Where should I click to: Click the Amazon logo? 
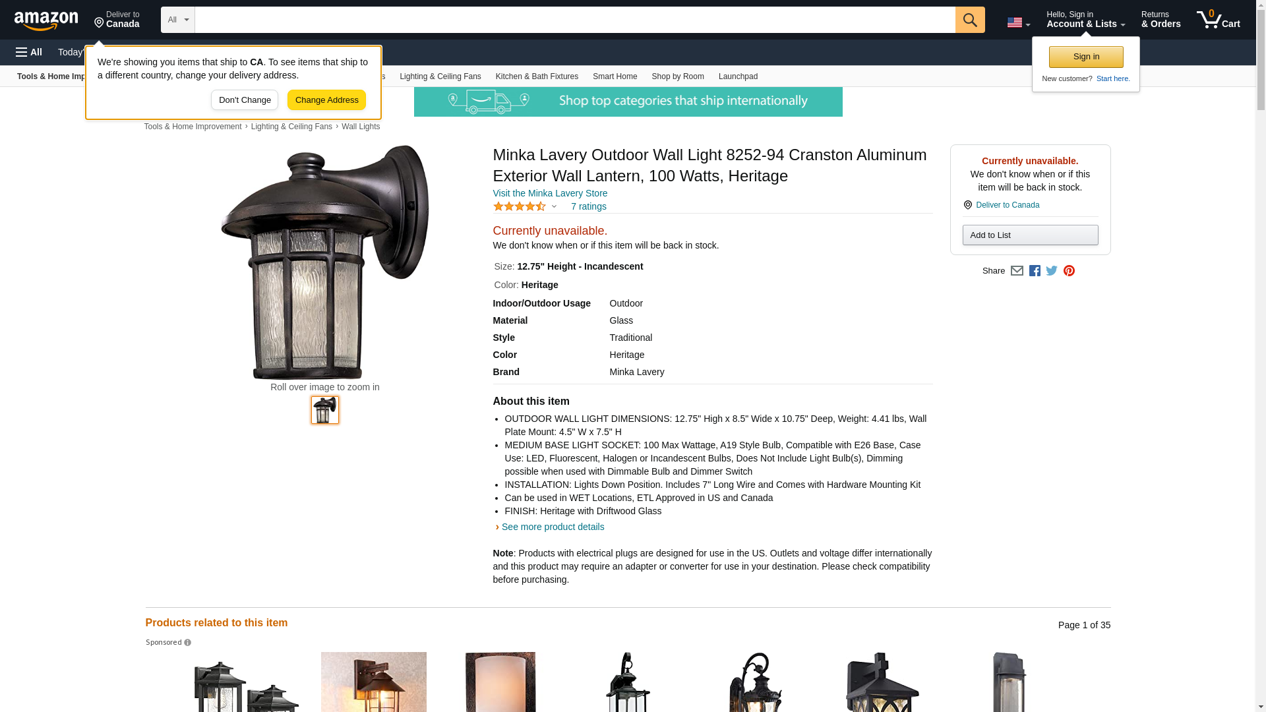(x=46, y=21)
